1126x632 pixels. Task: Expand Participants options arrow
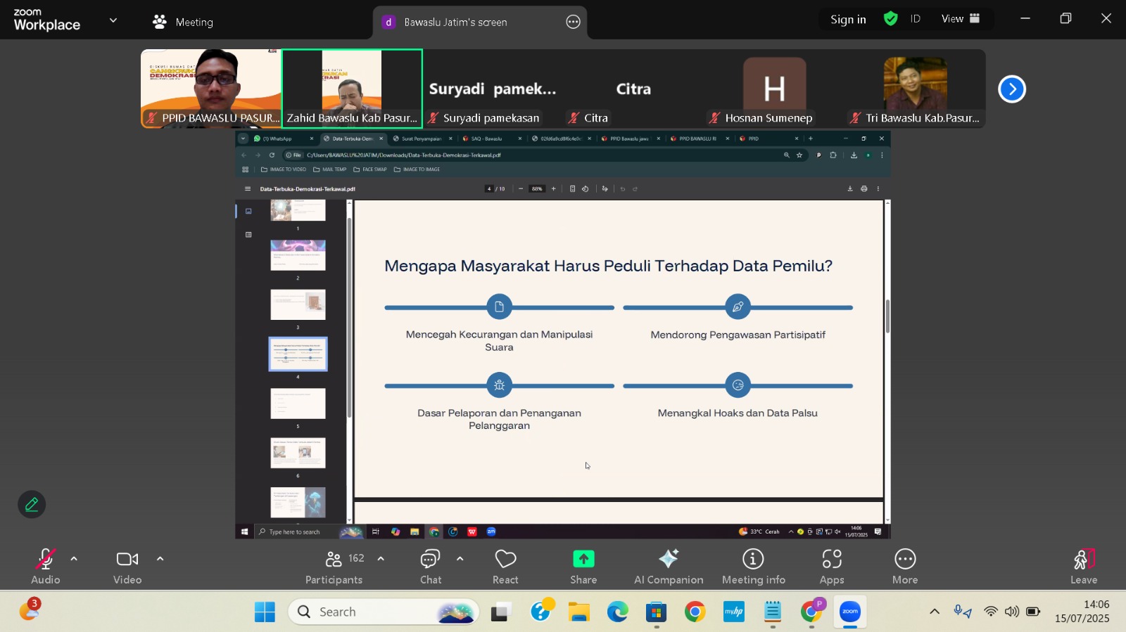[x=381, y=560]
